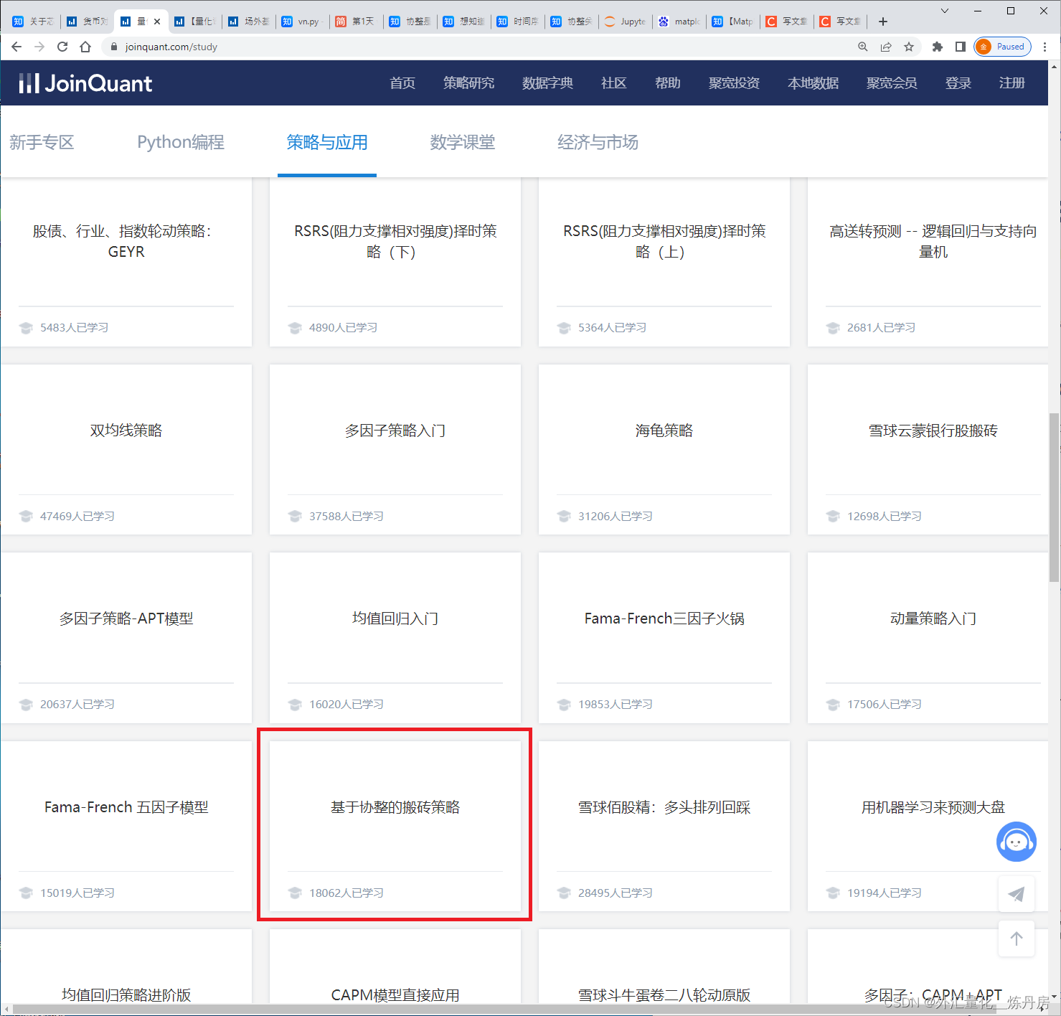
Task: Open 首页 in the navigation bar
Action: tap(402, 83)
